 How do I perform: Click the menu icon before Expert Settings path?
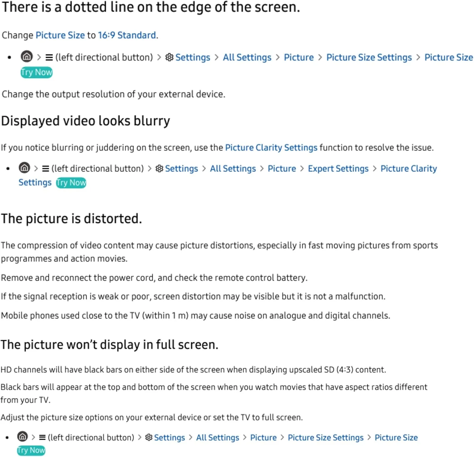[46, 169]
